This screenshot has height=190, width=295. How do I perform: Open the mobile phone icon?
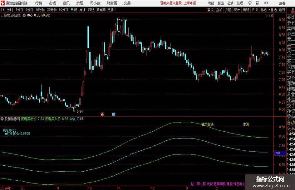point(257,3)
